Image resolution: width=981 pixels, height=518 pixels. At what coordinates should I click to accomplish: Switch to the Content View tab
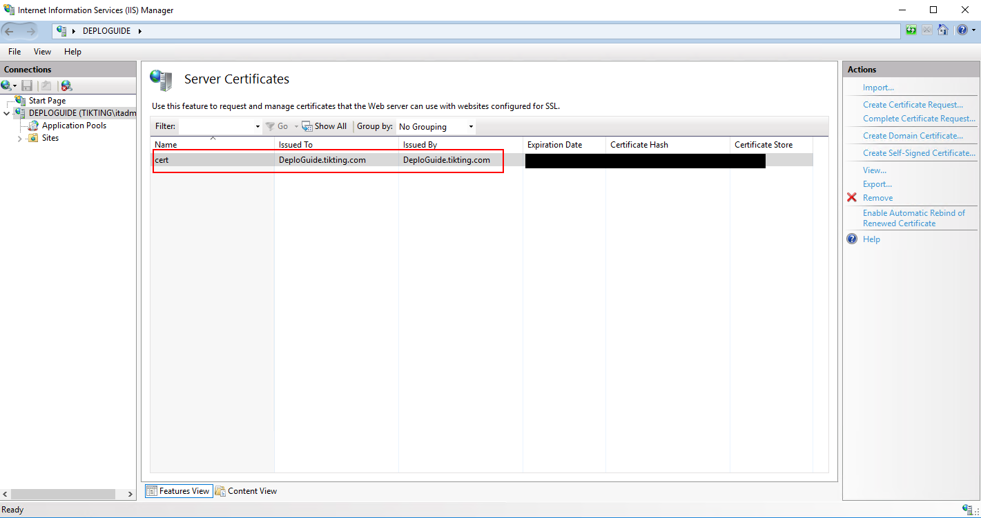[246, 491]
